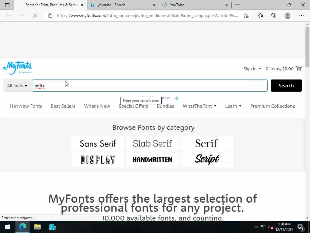Close the Fonts for Print tab
The width and height of the screenshot is (310, 233).
point(82,5)
